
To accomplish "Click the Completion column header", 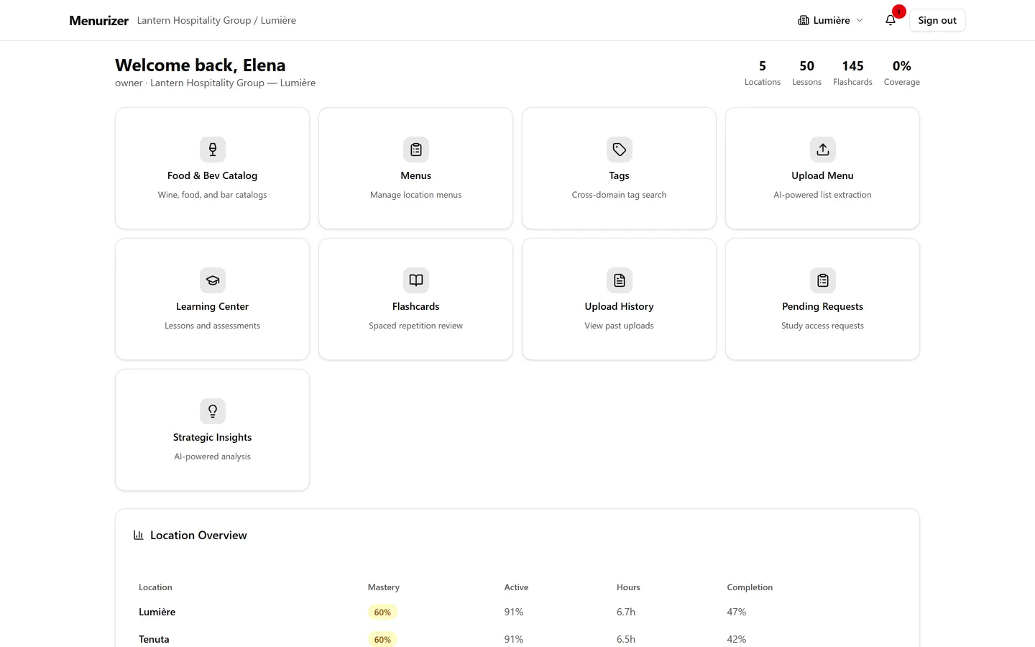I will coord(750,587).
